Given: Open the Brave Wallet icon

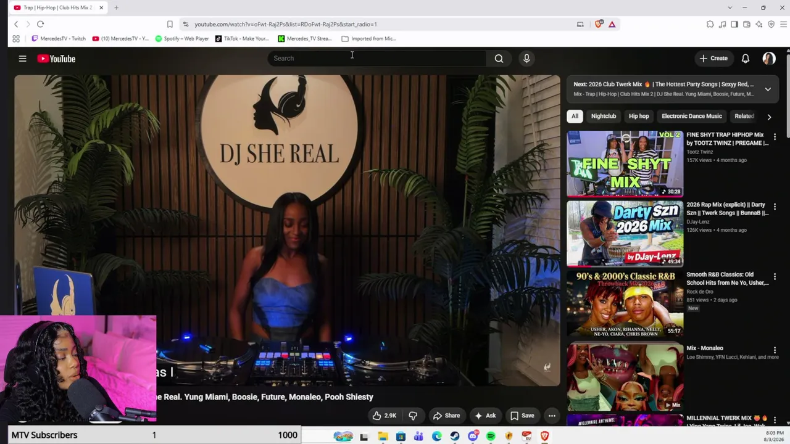Looking at the screenshot, I should 747,24.
